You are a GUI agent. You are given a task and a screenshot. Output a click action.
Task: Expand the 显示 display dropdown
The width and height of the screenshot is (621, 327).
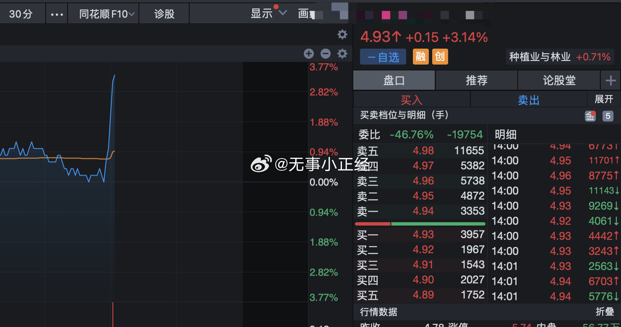point(269,13)
